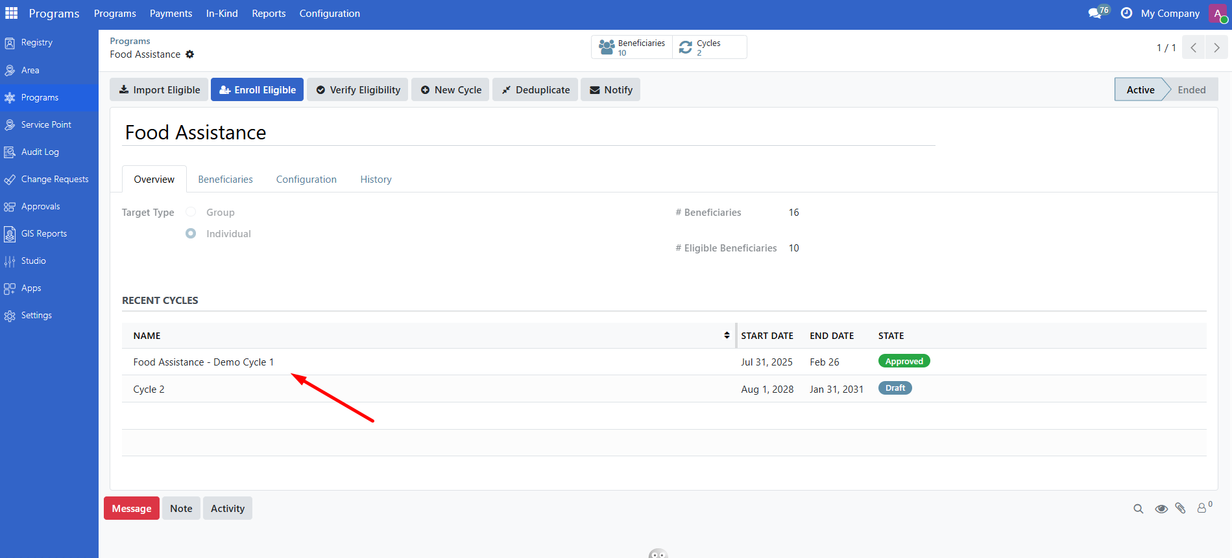
Task: Click the New Cycle button
Action: (x=450, y=90)
